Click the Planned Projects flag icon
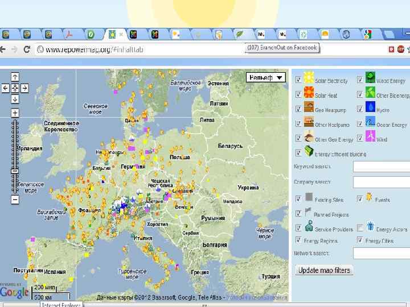Screen dimensions: 410x307 [x=308, y=211]
